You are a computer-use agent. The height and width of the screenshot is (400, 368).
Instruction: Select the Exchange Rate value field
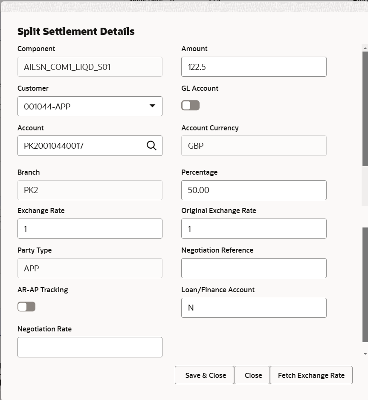pyautogui.click(x=90, y=228)
